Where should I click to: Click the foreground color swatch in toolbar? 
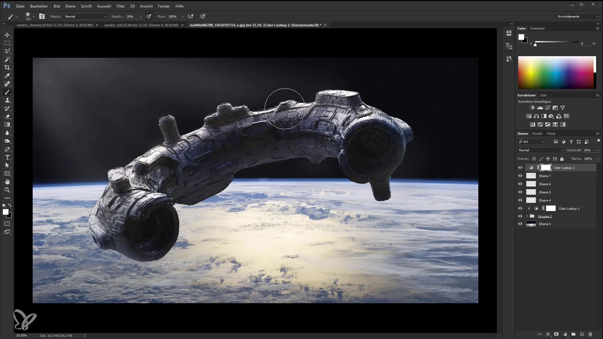click(x=6, y=212)
